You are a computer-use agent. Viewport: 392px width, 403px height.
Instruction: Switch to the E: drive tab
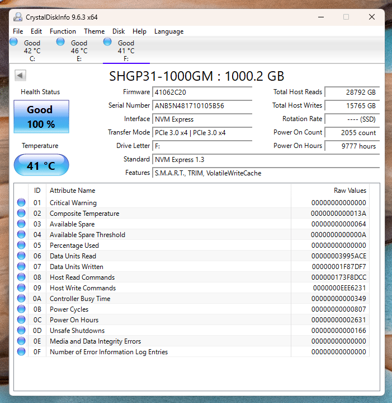tap(79, 50)
